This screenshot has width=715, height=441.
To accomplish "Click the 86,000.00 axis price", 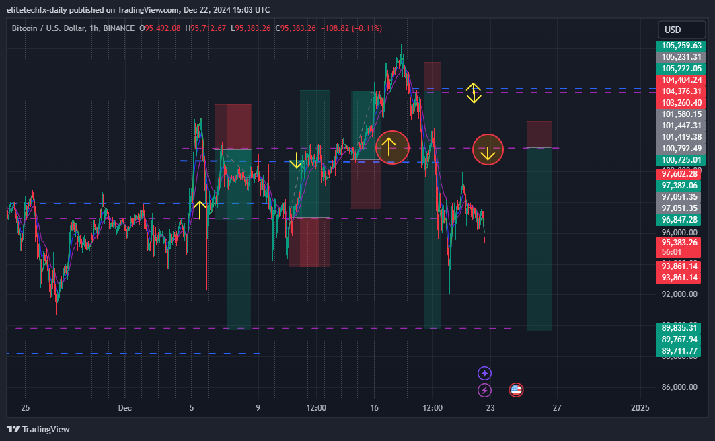I will (x=679, y=387).
